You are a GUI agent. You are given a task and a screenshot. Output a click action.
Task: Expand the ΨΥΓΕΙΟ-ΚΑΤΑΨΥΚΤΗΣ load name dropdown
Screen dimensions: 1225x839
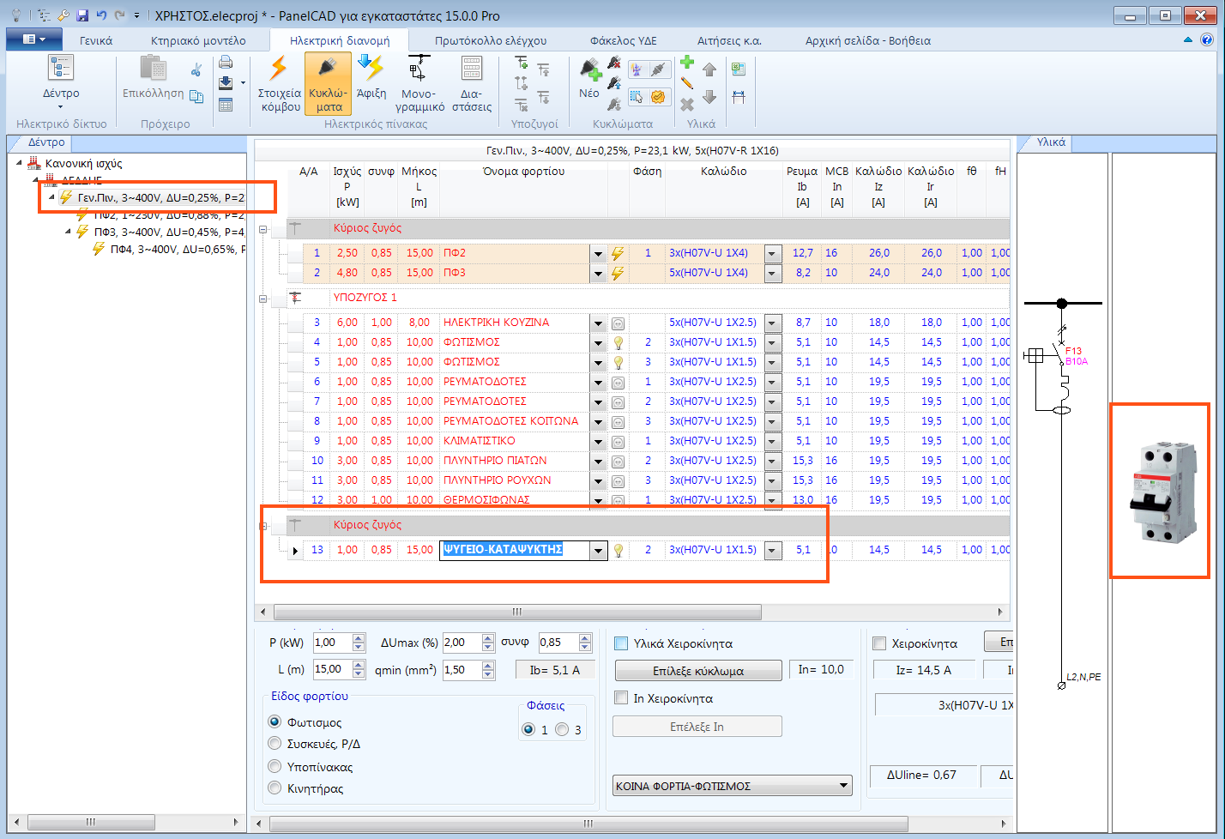pos(598,551)
